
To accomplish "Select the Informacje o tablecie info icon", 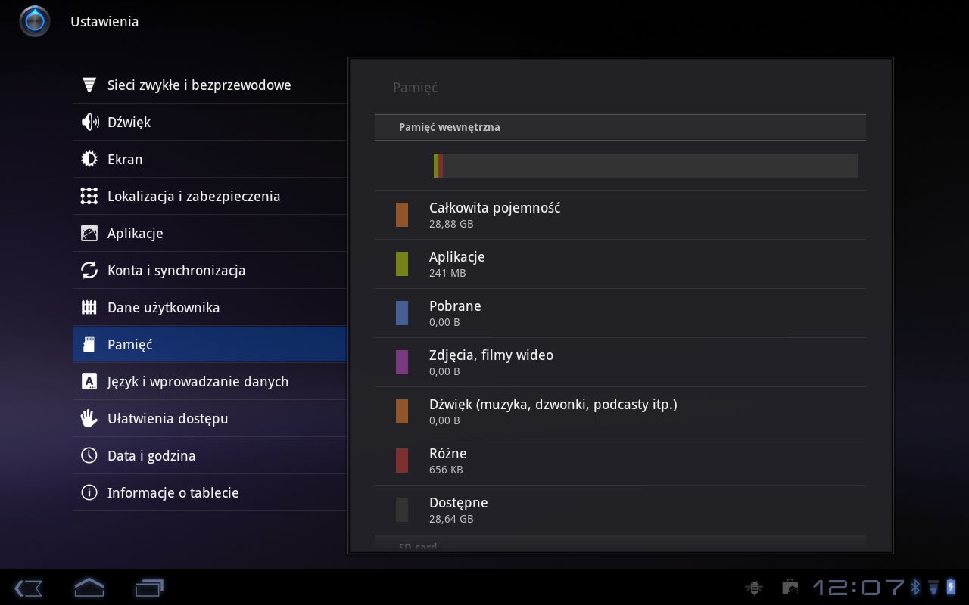I will click(89, 492).
